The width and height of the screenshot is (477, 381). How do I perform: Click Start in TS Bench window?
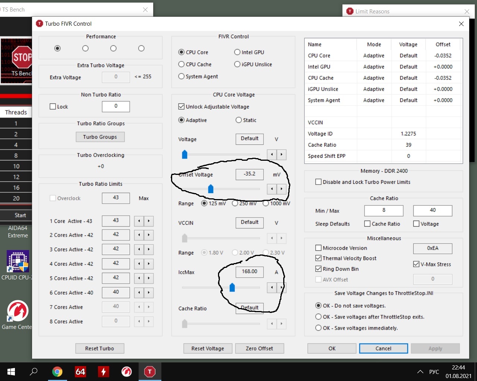16,215
